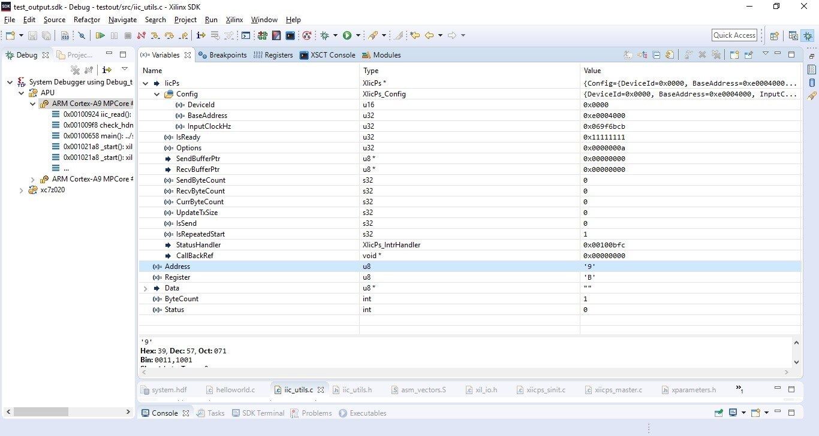
Task: Click Collapse All in Variables toolbar
Action: pos(657,55)
